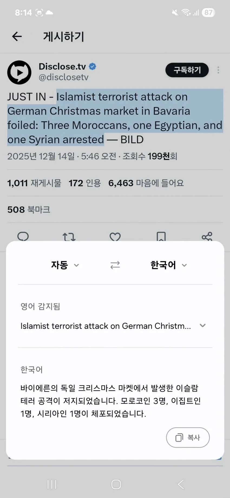This screenshot has width=230, height=498.
Task: View the 172 인용 quotes list
Action: pos(85,183)
